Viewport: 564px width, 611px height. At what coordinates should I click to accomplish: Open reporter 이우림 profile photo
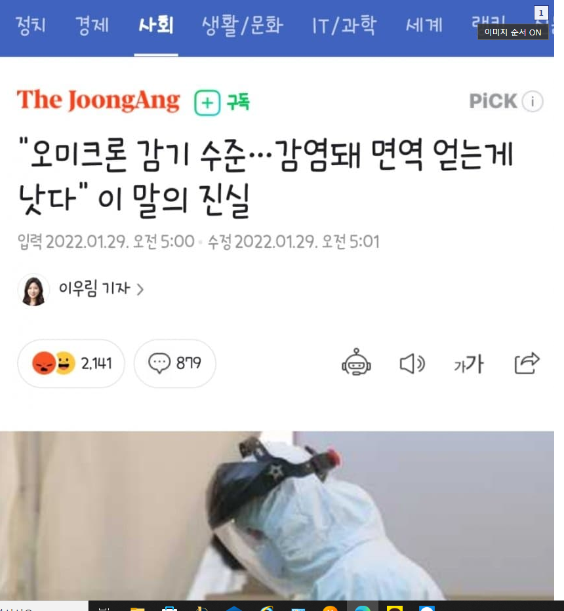pos(33,290)
